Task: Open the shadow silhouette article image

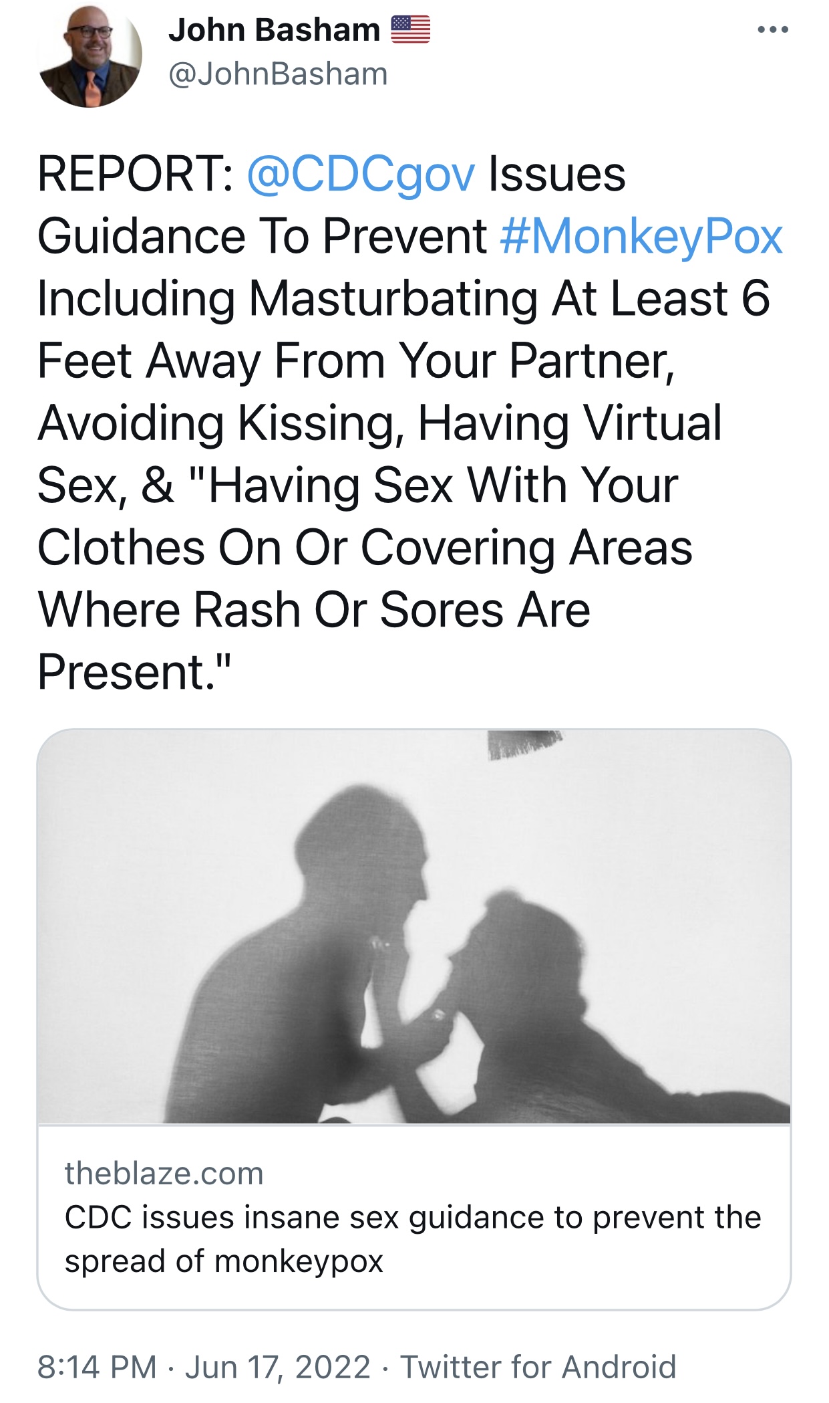Action: point(414,926)
